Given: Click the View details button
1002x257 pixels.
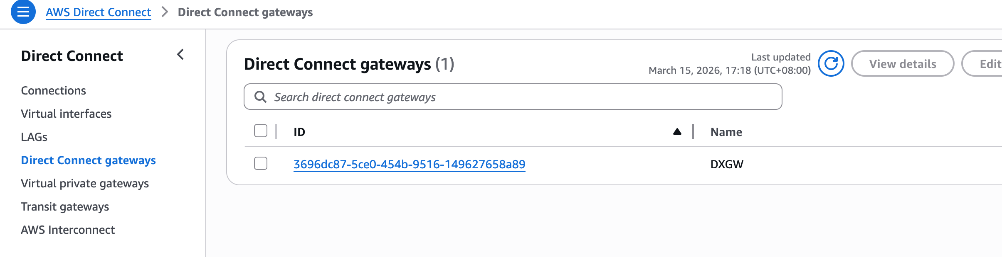Looking at the screenshot, I should pyautogui.click(x=902, y=64).
